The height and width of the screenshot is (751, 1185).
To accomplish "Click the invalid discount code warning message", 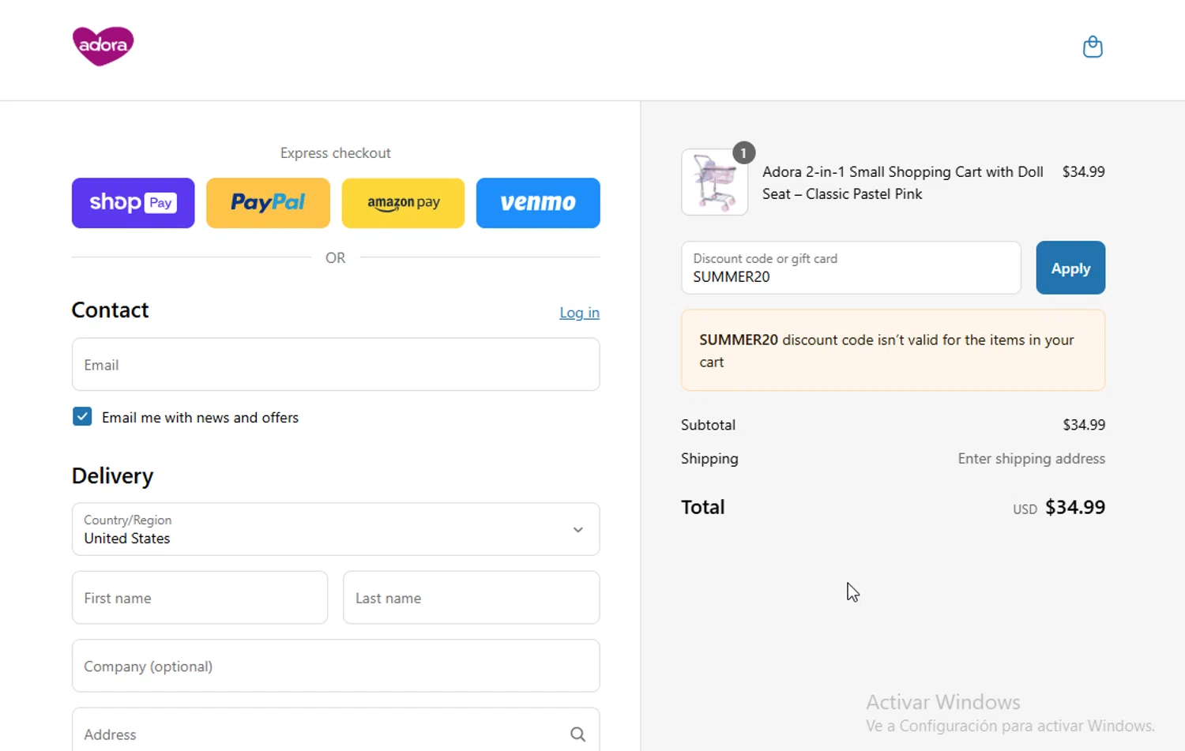I will click(x=893, y=351).
